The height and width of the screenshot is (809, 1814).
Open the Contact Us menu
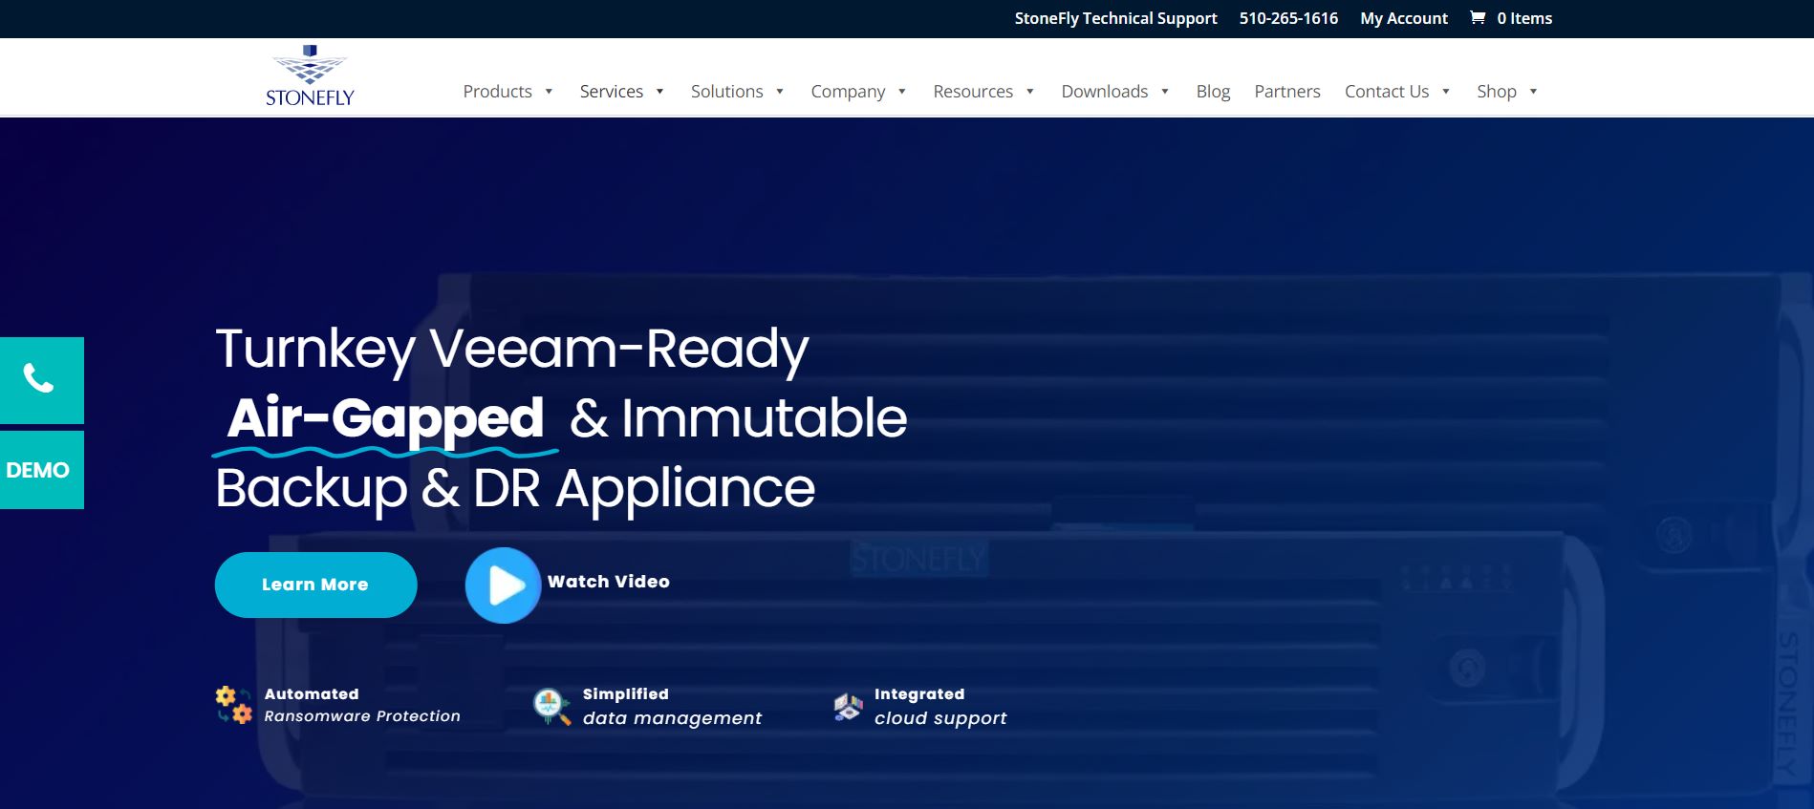1387,92
